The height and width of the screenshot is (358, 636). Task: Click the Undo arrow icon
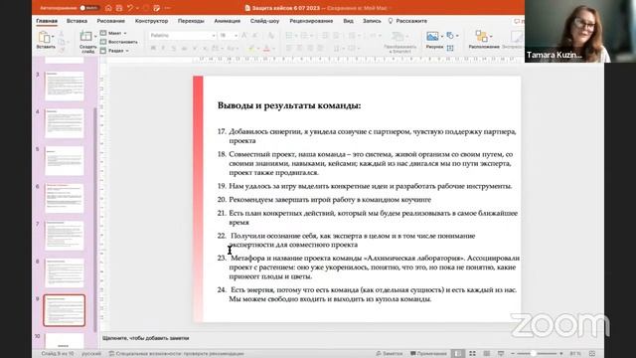coord(130,8)
